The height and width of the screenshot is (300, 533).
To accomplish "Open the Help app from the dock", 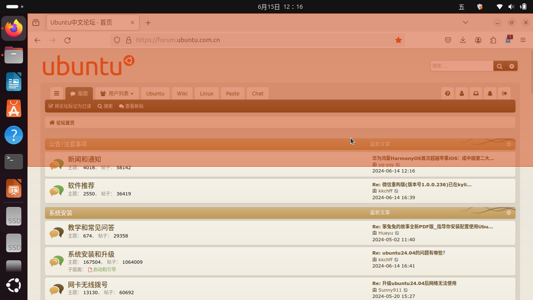I will [14, 135].
